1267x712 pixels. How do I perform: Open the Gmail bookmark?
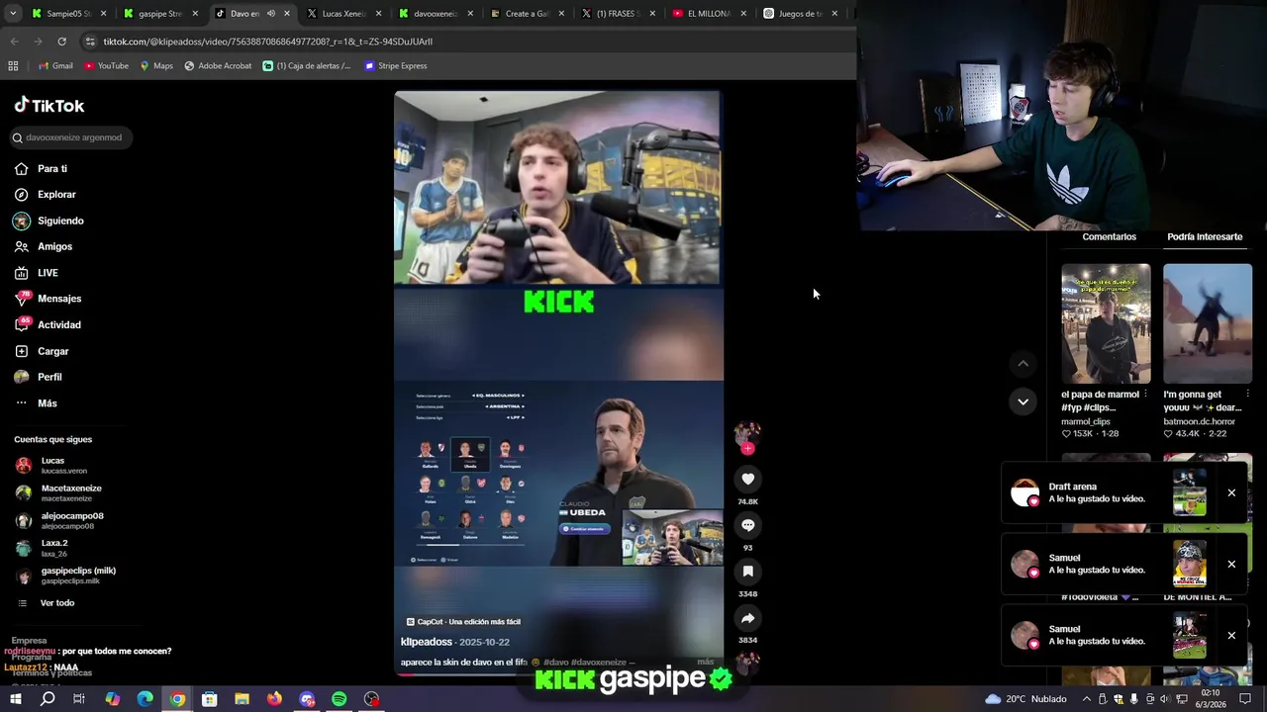pyautogui.click(x=55, y=66)
